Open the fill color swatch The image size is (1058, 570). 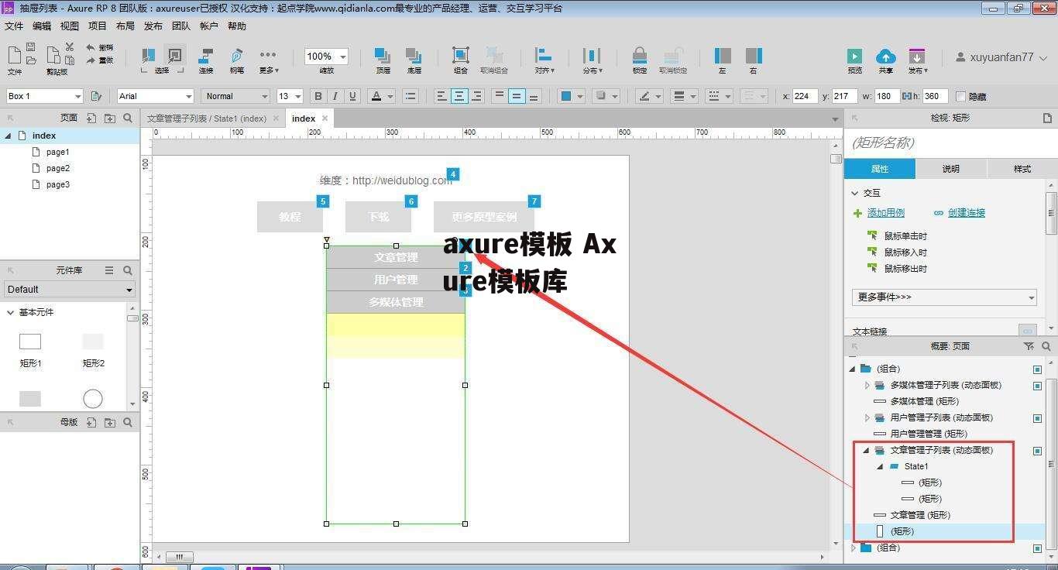tap(566, 96)
